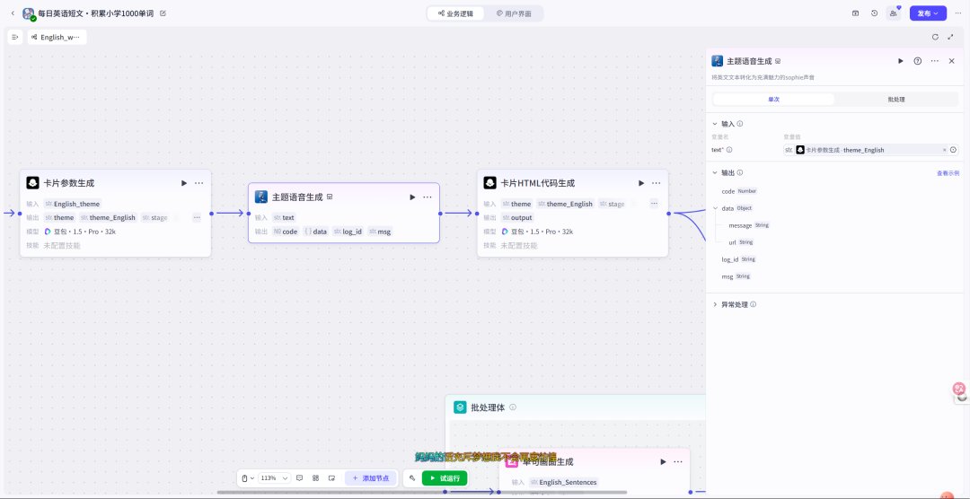
Task: Switch to the 用户界面 tab
Action: (514, 13)
